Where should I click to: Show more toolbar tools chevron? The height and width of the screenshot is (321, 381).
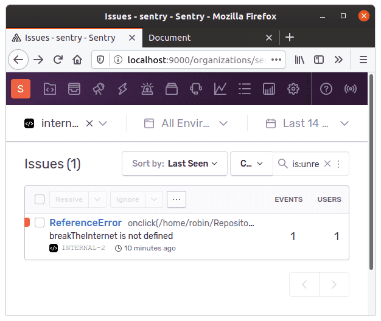pyautogui.click(x=338, y=60)
